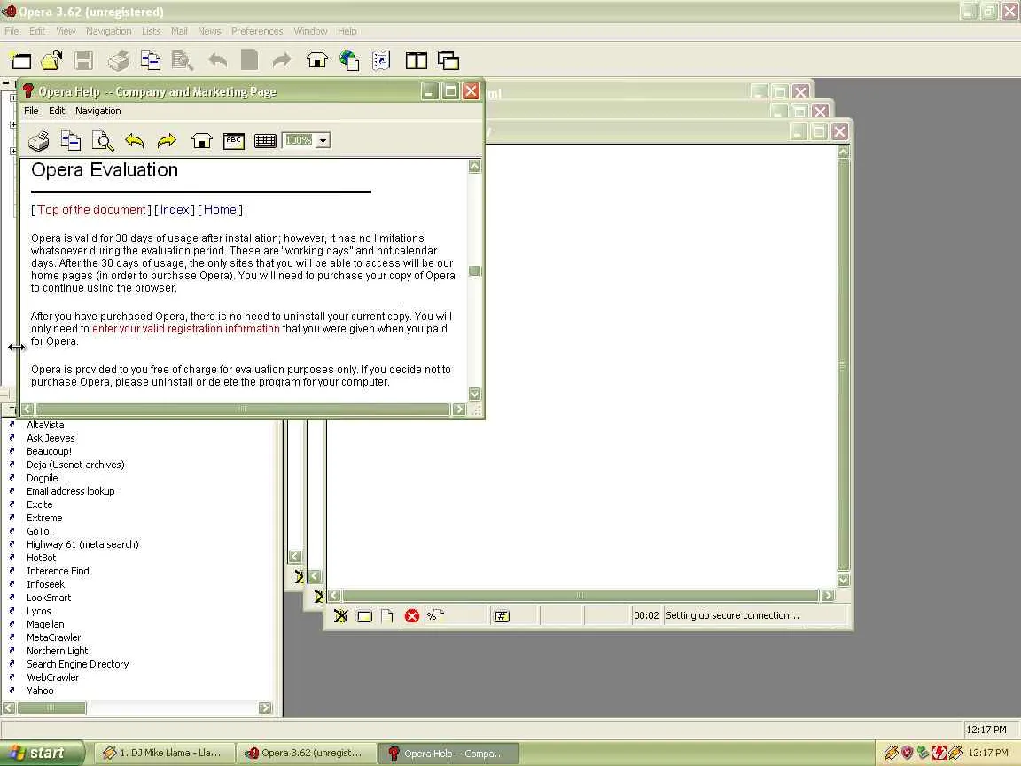Open the Edit menu in Opera Help window

pyautogui.click(x=57, y=111)
